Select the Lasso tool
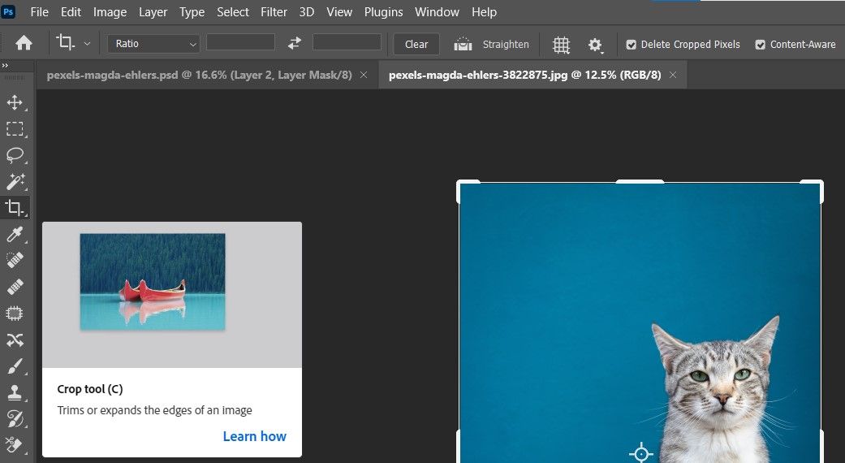 point(15,155)
